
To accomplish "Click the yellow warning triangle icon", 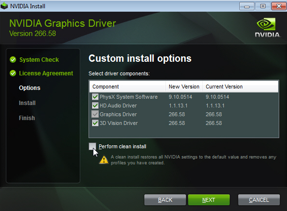I will click(104, 159).
